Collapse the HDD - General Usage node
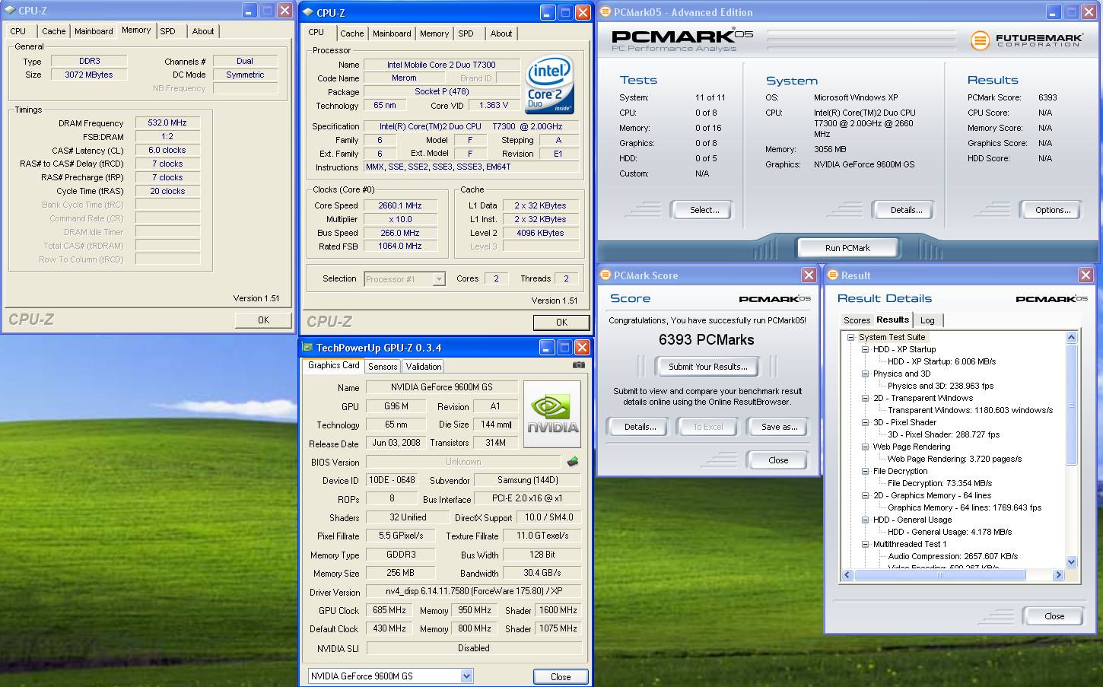The height and width of the screenshot is (687, 1103). point(865,520)
